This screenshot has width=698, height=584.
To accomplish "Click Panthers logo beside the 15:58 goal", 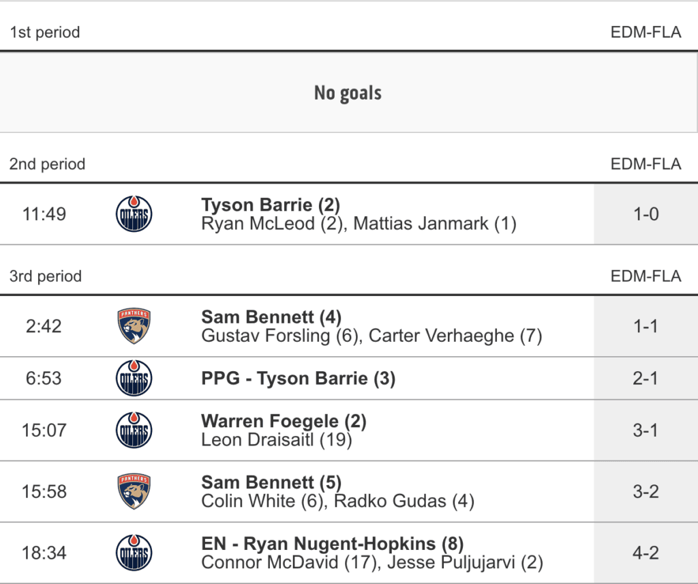I will tap(134, 491).
